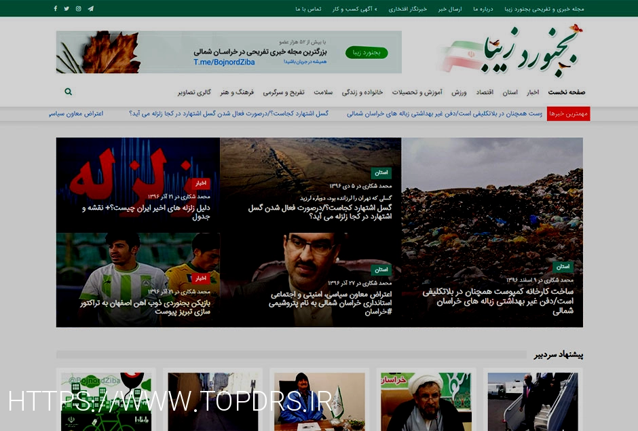Image resolution: width=638 pixels, height=431 pixels.
Task: Open the ورزش menu item
Action: point(459,92)
